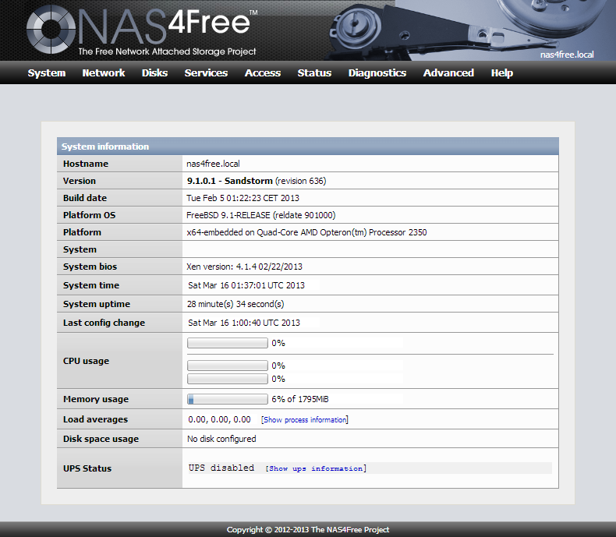This screenshot has height=537, width=616.
Task: Click The Free Network Attached Storage Project tagline
Action: click(167, 51)
